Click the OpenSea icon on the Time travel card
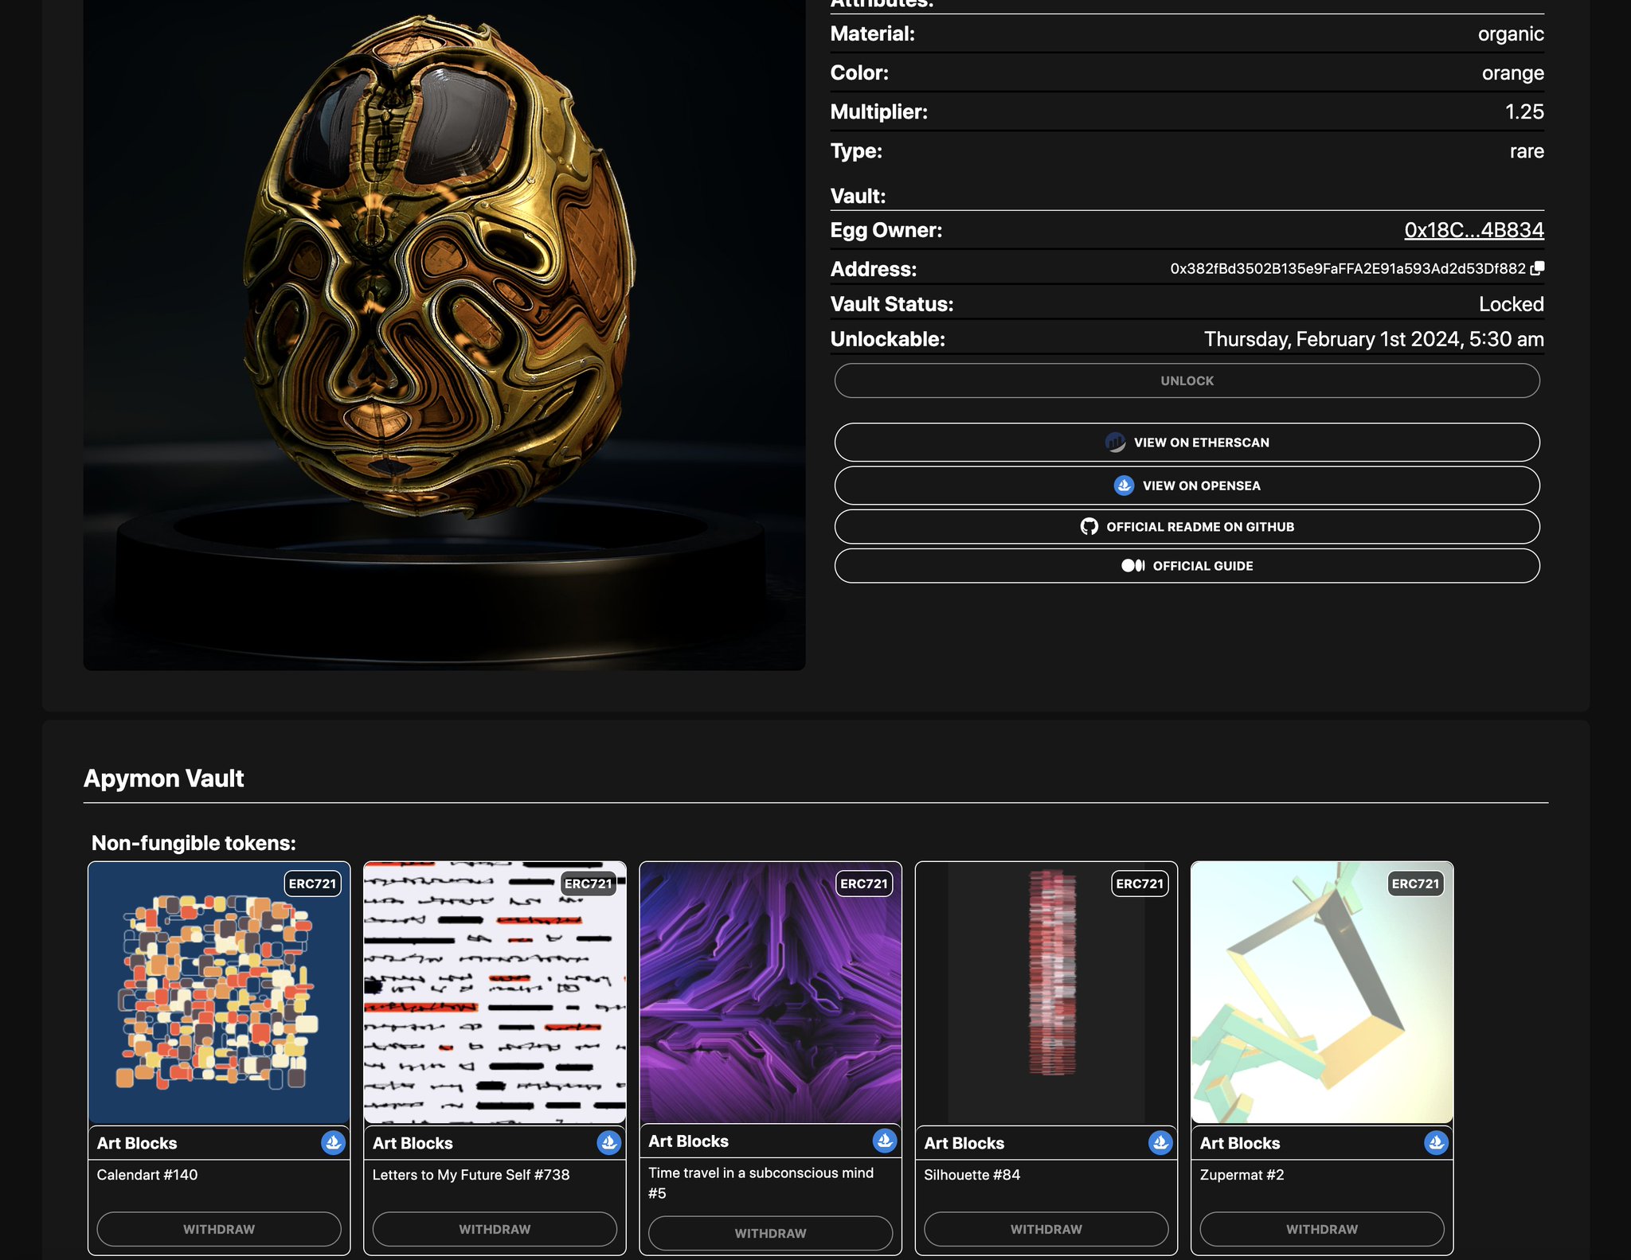The image size is (1631, 1260). tap(885, 1141)
